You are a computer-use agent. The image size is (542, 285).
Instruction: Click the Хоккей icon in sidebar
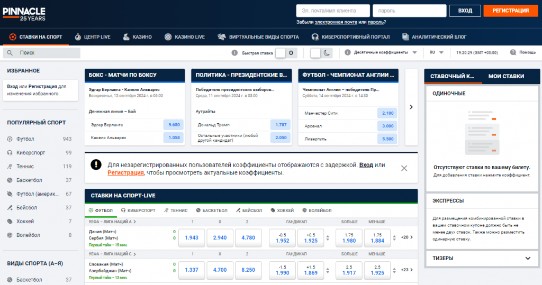(x=10, y=222)
